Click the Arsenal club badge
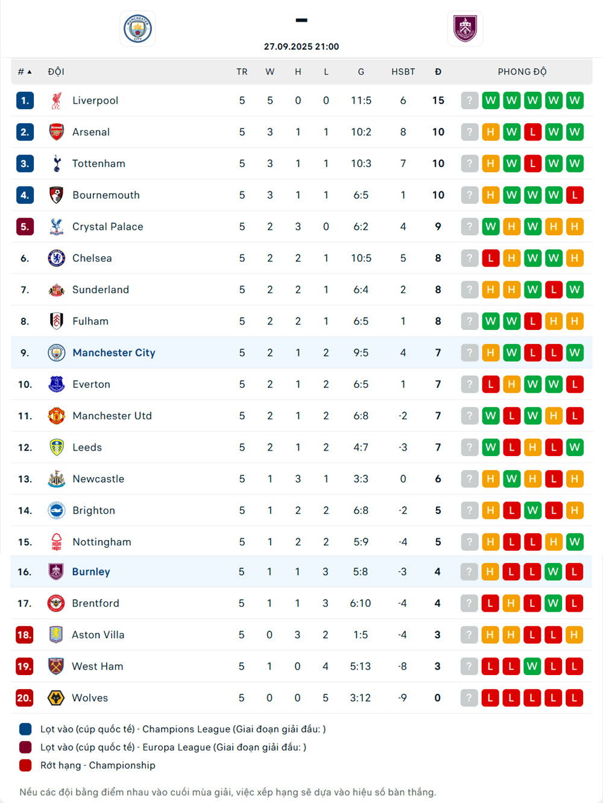Viewport: 603px width, 803px height. click(57, 132)
